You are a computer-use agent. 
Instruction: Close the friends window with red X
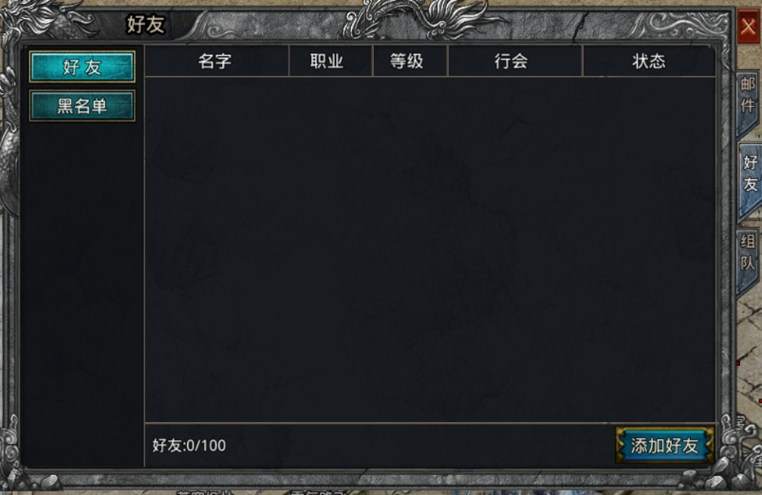pos(748,27)
